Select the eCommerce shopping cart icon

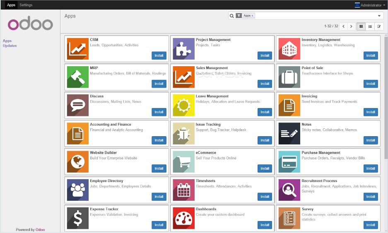(x=183, y=161)
